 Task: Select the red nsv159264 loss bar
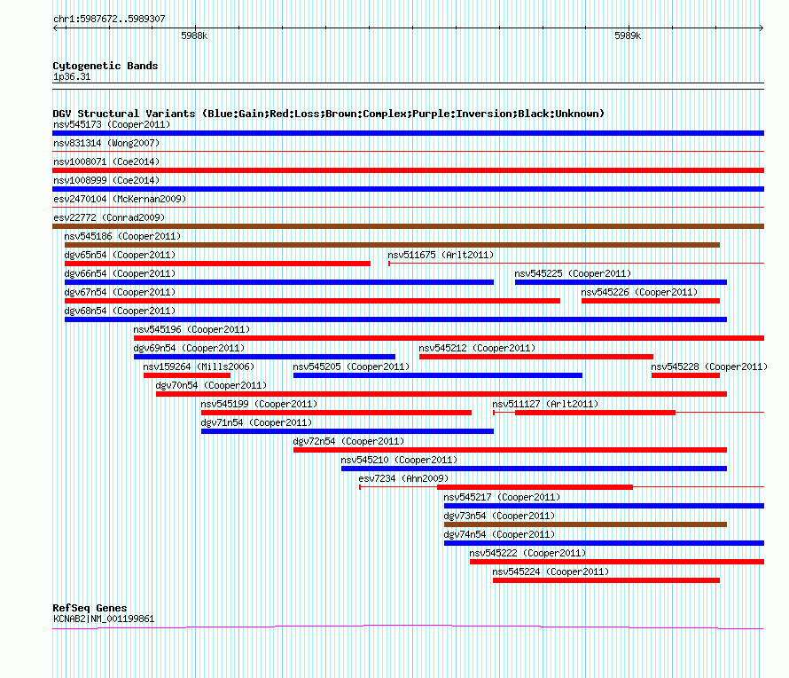click(187, 375)
